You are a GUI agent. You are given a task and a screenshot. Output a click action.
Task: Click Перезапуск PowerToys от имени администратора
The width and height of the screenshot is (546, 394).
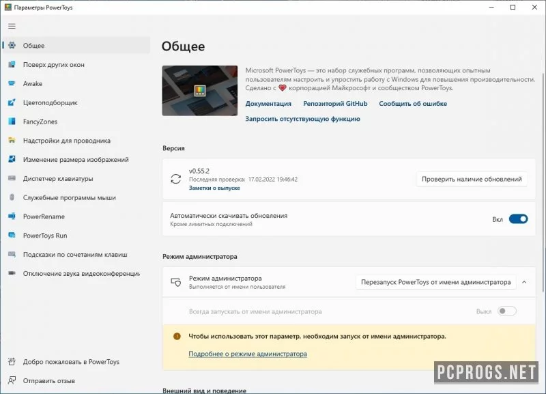[435, 282]
